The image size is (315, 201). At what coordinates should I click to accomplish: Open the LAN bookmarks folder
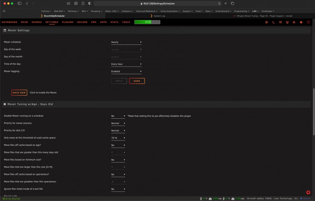click(255, 11)
